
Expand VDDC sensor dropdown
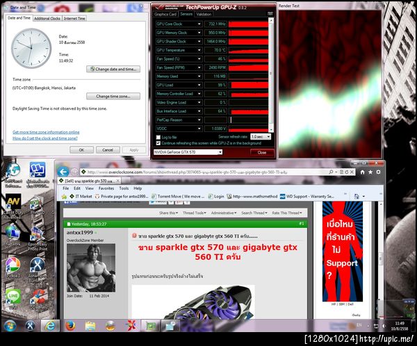click(x=199, y=129)
